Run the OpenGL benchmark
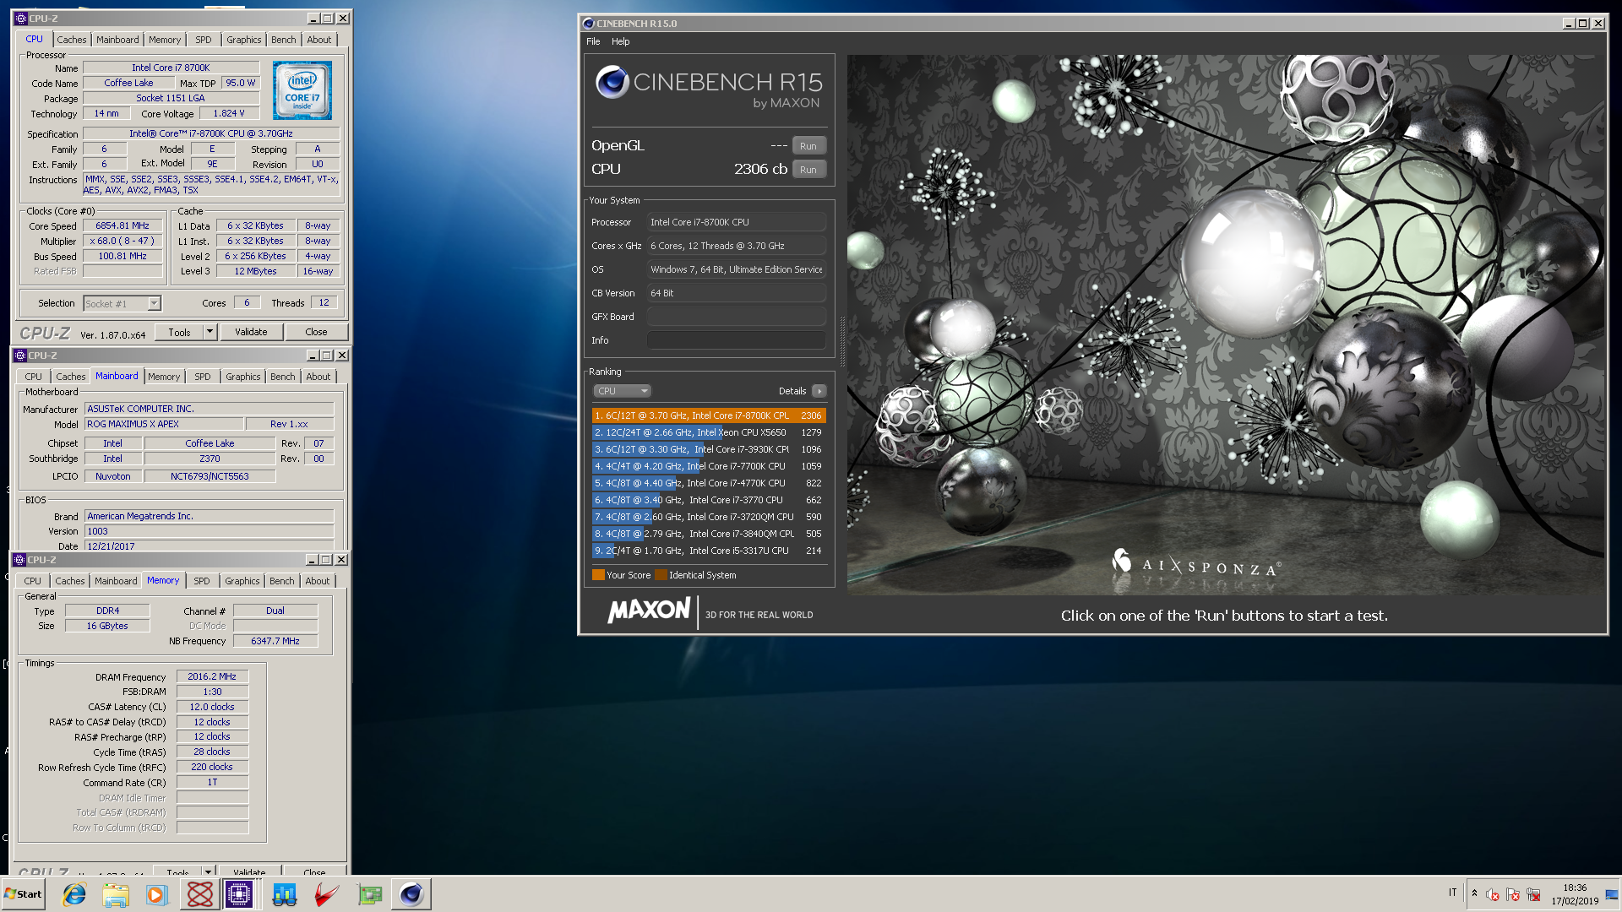1622x912 pixels. pos(808,146)
